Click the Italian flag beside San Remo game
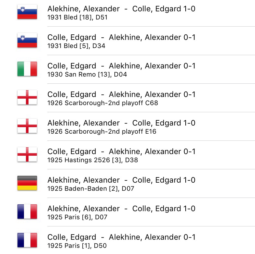This screenshot has width=255, height=254. pyautogui.click(x=27, y=69)
